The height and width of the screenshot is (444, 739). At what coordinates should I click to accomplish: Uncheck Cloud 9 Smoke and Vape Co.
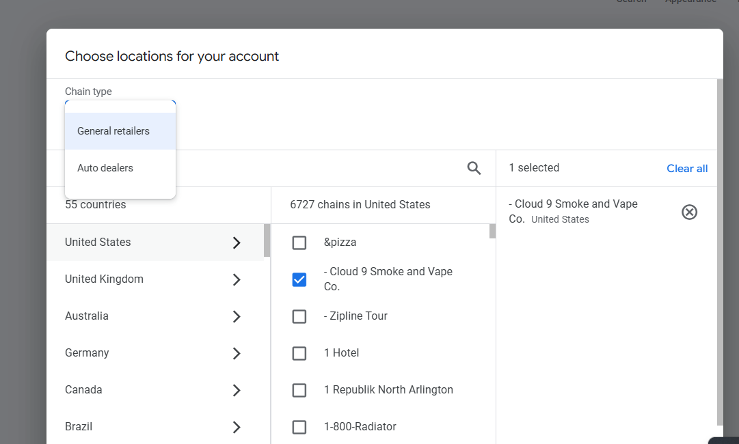(299, 279)
